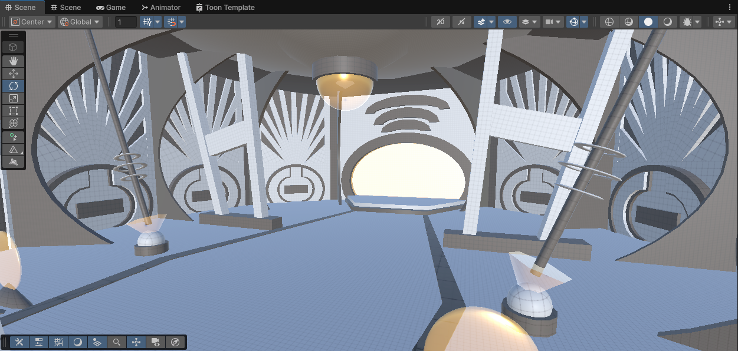The width and height of the screenshot is (738, 351).
Task: Click the add-point tool with green circle
Action: (x=14, y=137)
